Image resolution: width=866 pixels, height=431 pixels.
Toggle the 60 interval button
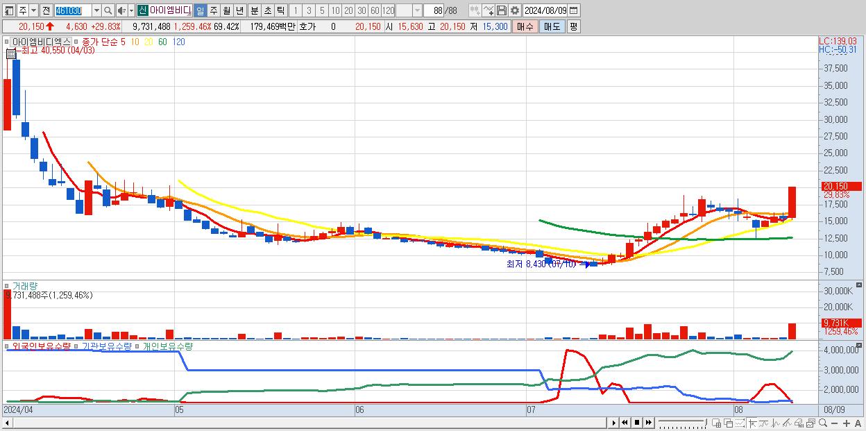click(375, 10)
